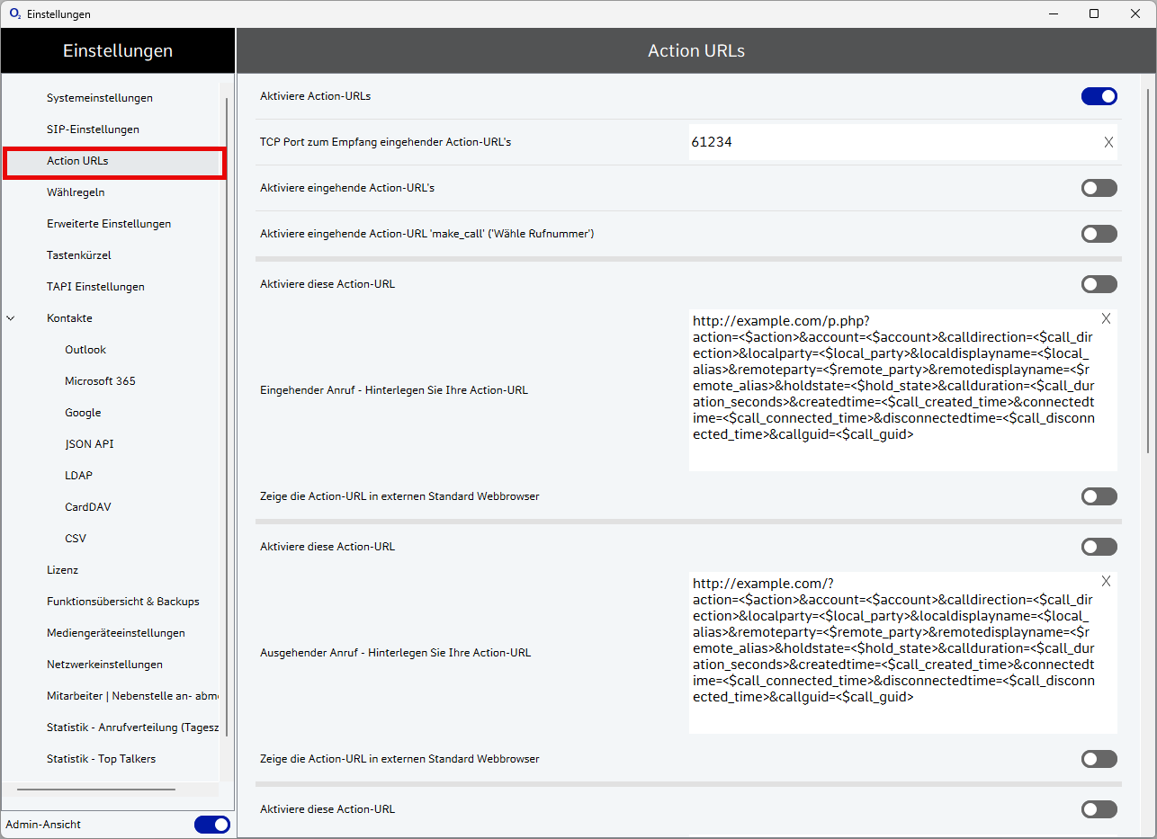The width and height of the screenshot is (1157, 839).
Task: Click the TCP port input field
Action: pos(891,142)
